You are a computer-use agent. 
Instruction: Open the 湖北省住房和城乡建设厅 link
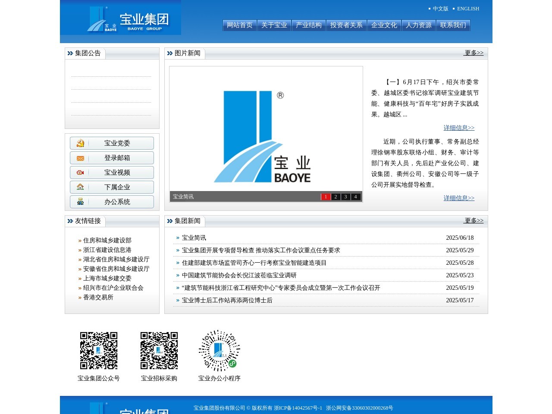[116, 259]
